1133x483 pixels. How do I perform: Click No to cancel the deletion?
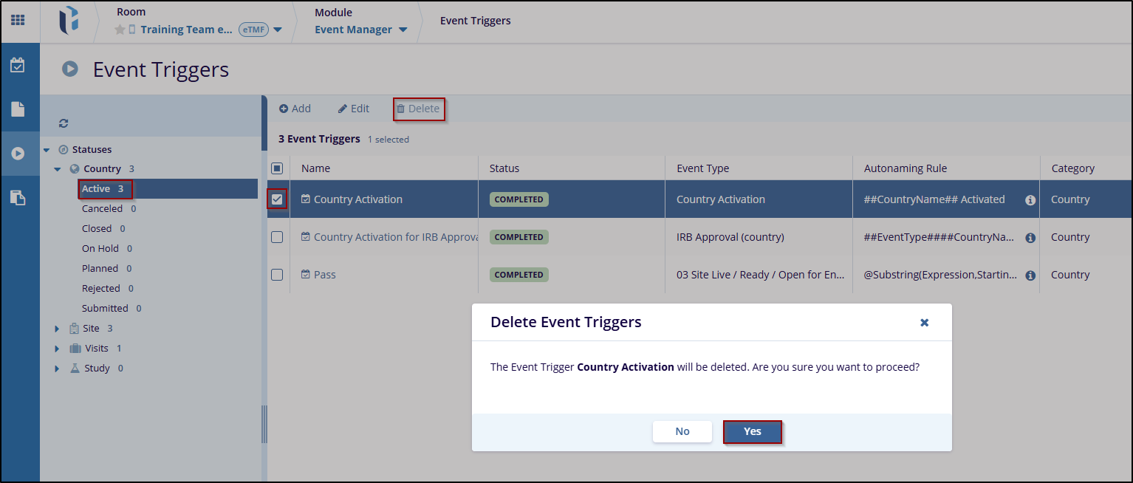point(682,431)
